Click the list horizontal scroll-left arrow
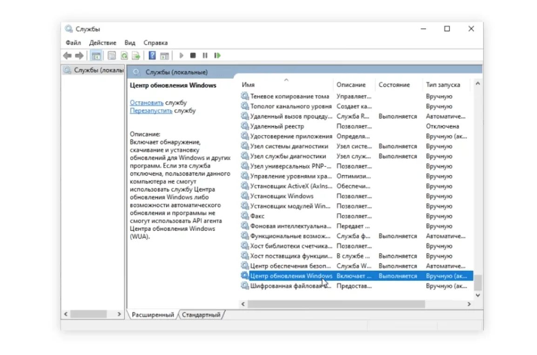The image size is (537, 355). (243, 304)
